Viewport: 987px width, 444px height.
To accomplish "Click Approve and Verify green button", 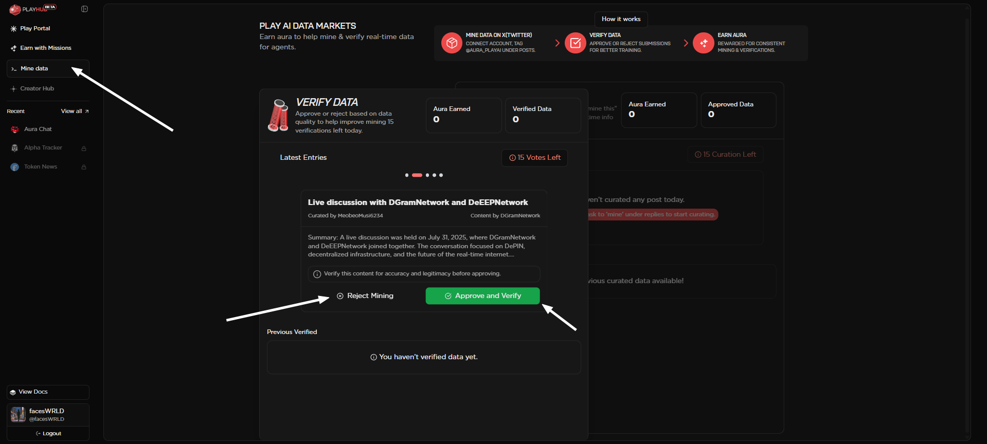I will (x=483, y=296).
